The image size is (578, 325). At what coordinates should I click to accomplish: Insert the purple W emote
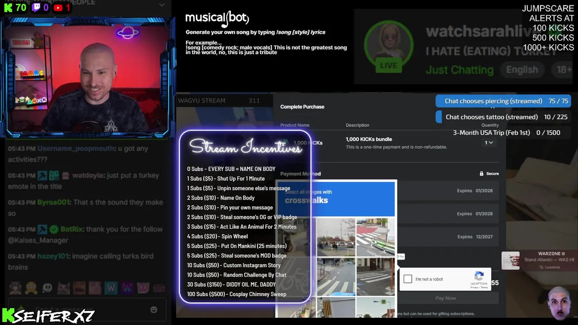127,288
